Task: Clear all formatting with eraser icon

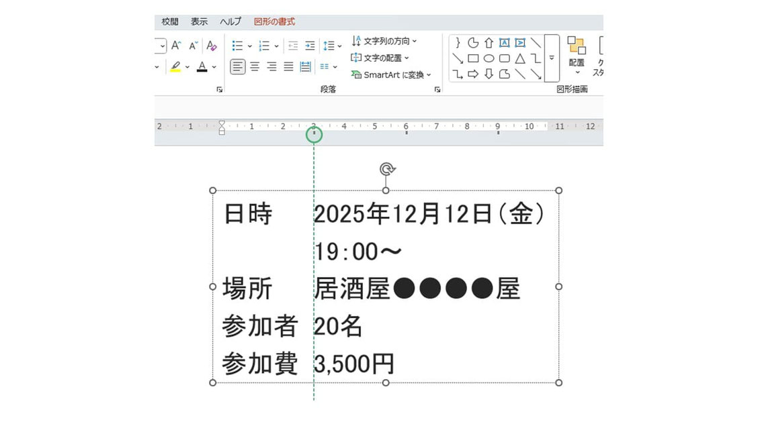Action: [211, 46]
